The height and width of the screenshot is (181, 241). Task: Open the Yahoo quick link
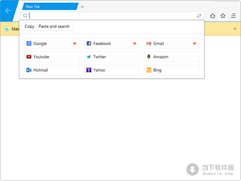[x=112, y=70]
